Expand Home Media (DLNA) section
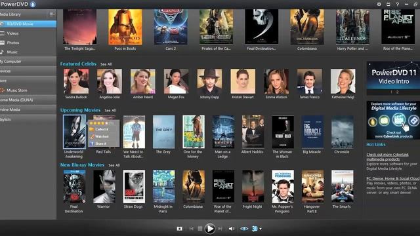The width and height of the screenshot is (420, 236). click(x=28, y=100)
